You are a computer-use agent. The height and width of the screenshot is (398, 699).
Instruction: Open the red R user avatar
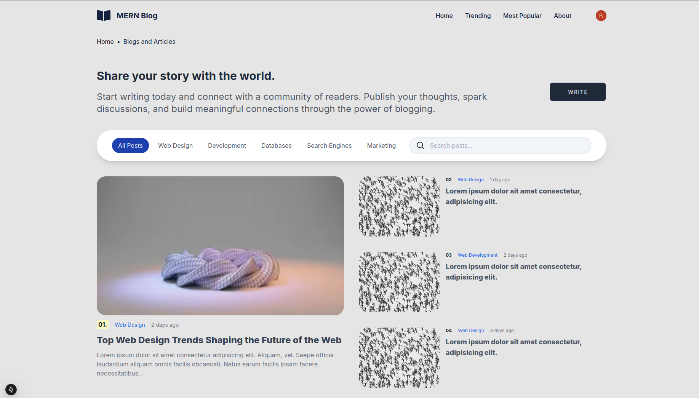(601, 16)
